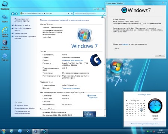Go forward in System window
The image size is (168, 134).
click(x=16, y=14)
